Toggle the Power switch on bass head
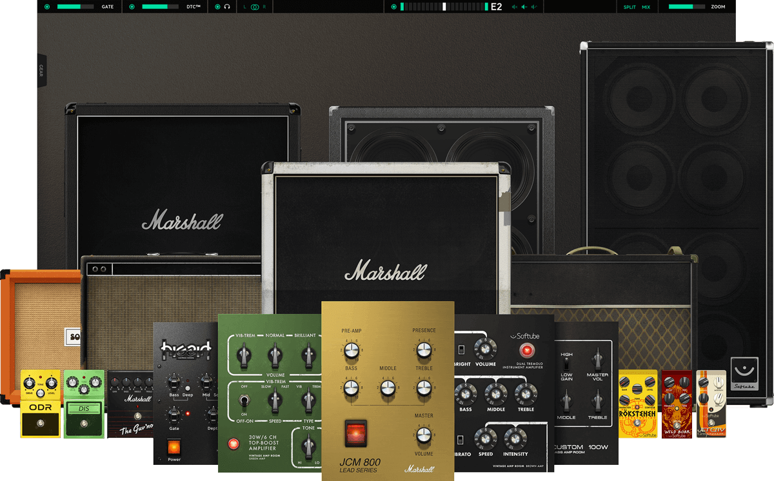This screenshot has height=481, width=774. (x=174, y=447)
